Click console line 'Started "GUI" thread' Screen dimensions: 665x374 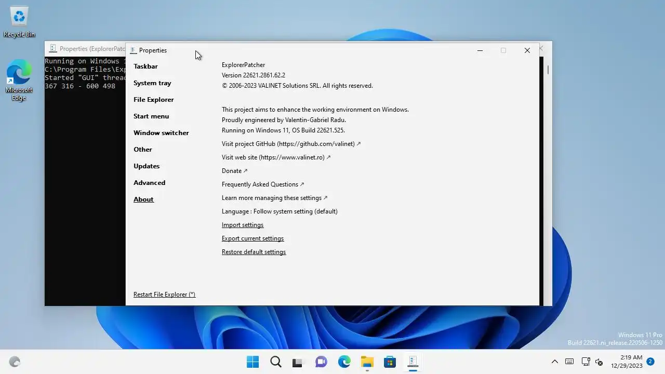[x=85, y=78]
